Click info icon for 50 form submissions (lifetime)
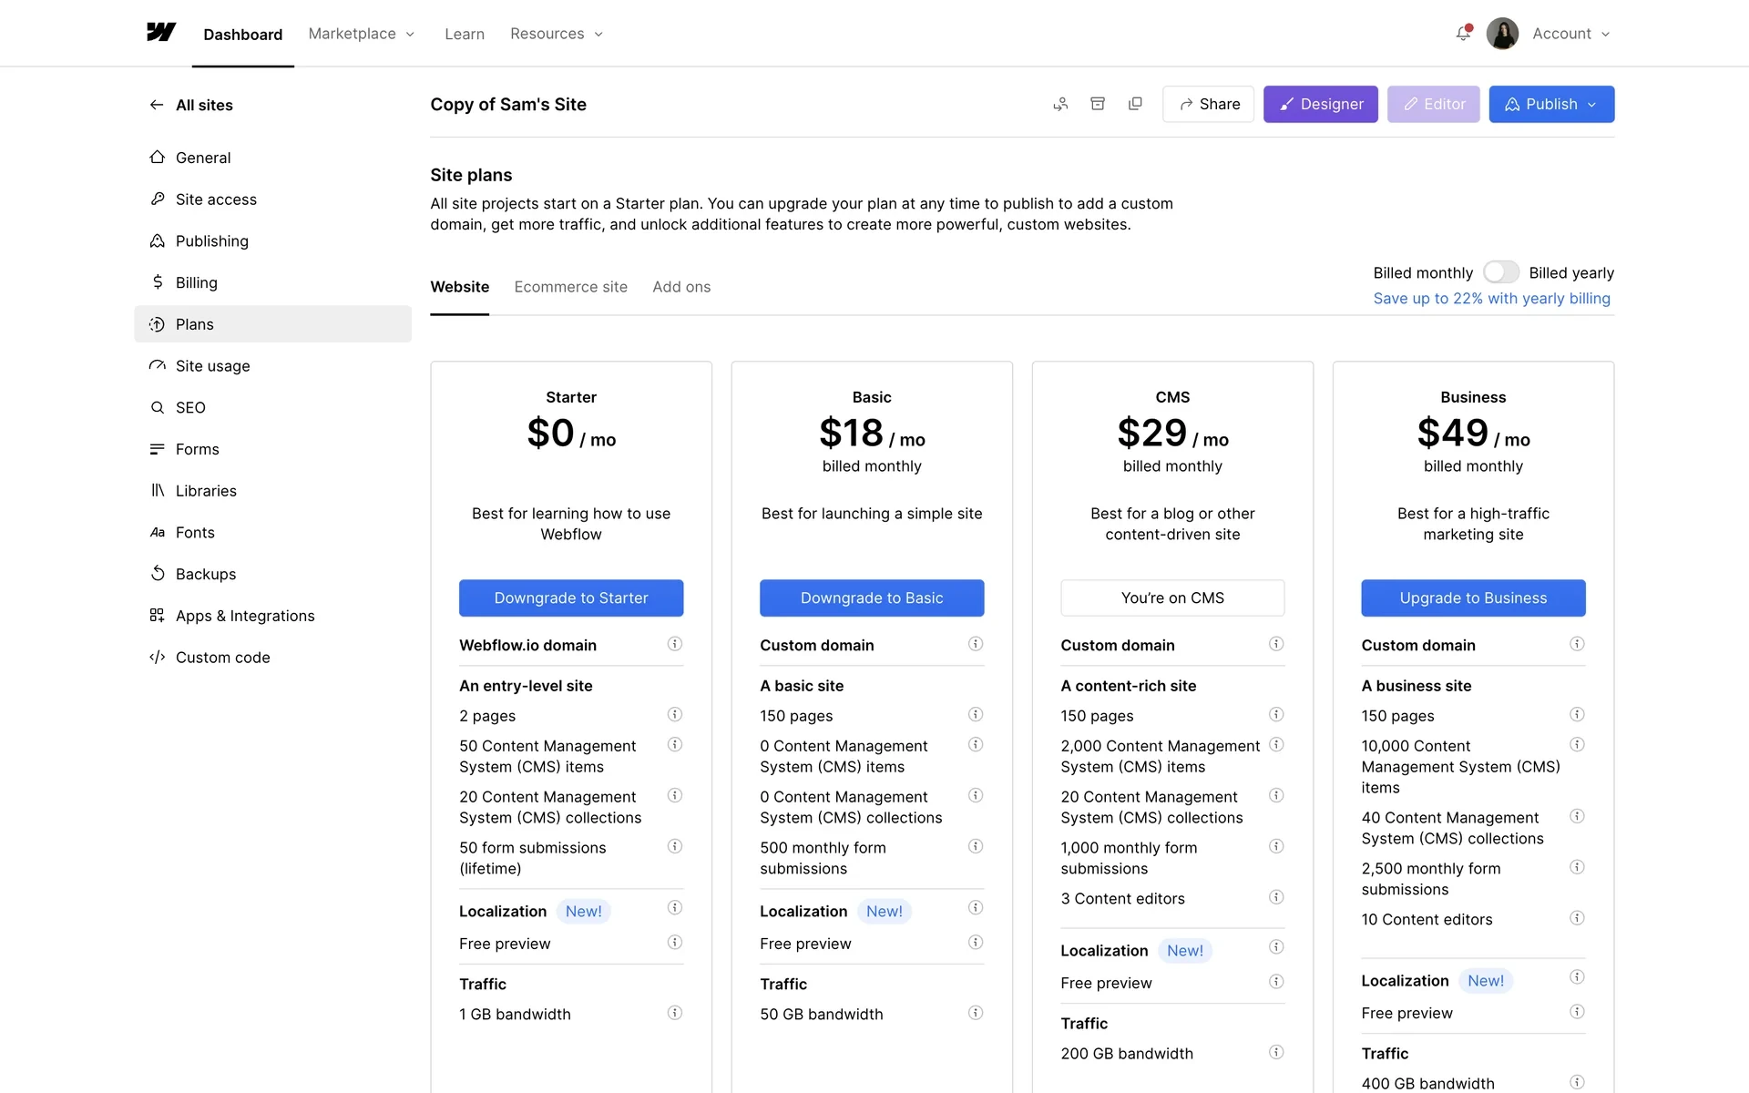The width and height of the screenshot is (1749, 1093). click(x=675, y=846)
